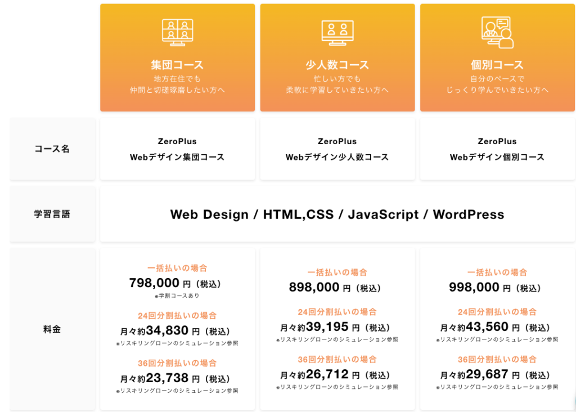576x412 pixels.
Task: Click the 学割コースあり note under group price
Action: [x=177, y=295]
